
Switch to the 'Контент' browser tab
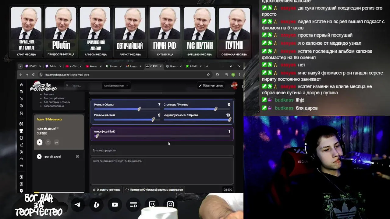tap(93, 66)
